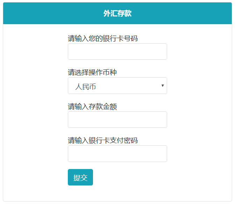Focus the box below 请输入银行卡支付密码
Screen dimensions: 236x205
click(x=117, y=154)
